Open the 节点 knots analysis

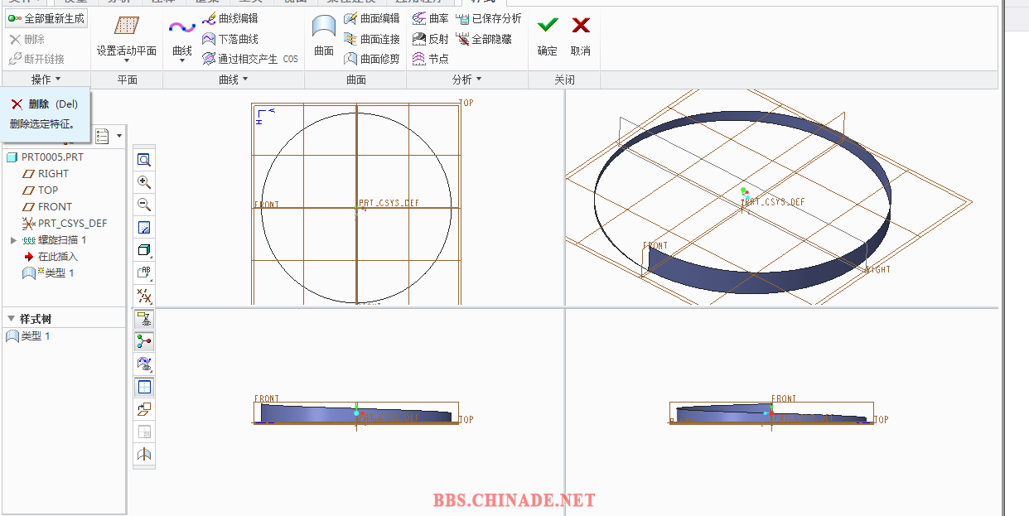[431, 59]
